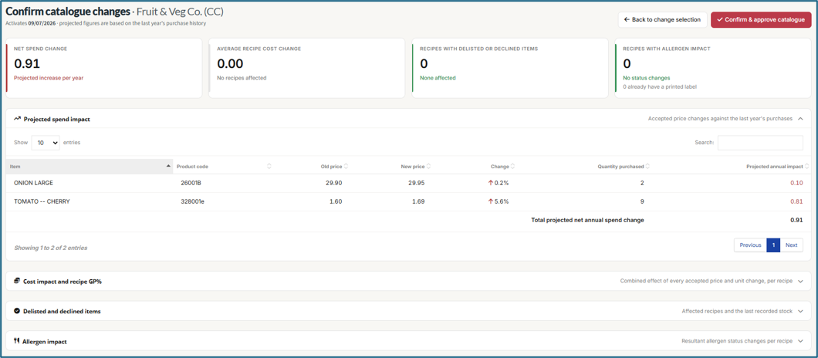This screenshot has width=818, height=358.
Task: Sort by Projected annual impact column
Action: (x=732, y=167)
